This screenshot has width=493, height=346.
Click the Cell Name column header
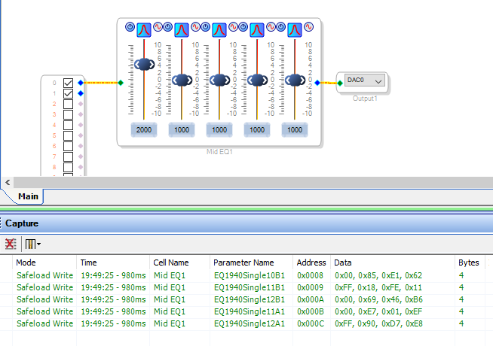[179, 263]
